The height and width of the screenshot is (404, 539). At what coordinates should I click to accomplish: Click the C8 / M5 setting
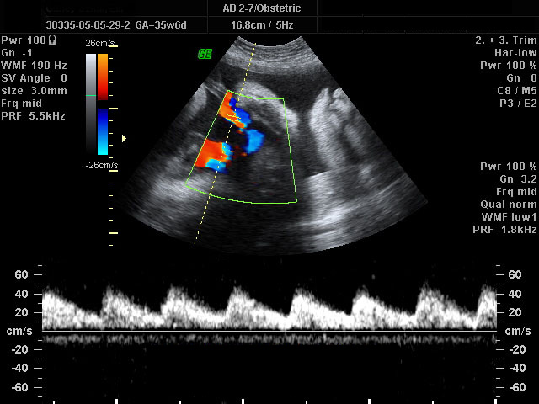click(x=516, y=91)
